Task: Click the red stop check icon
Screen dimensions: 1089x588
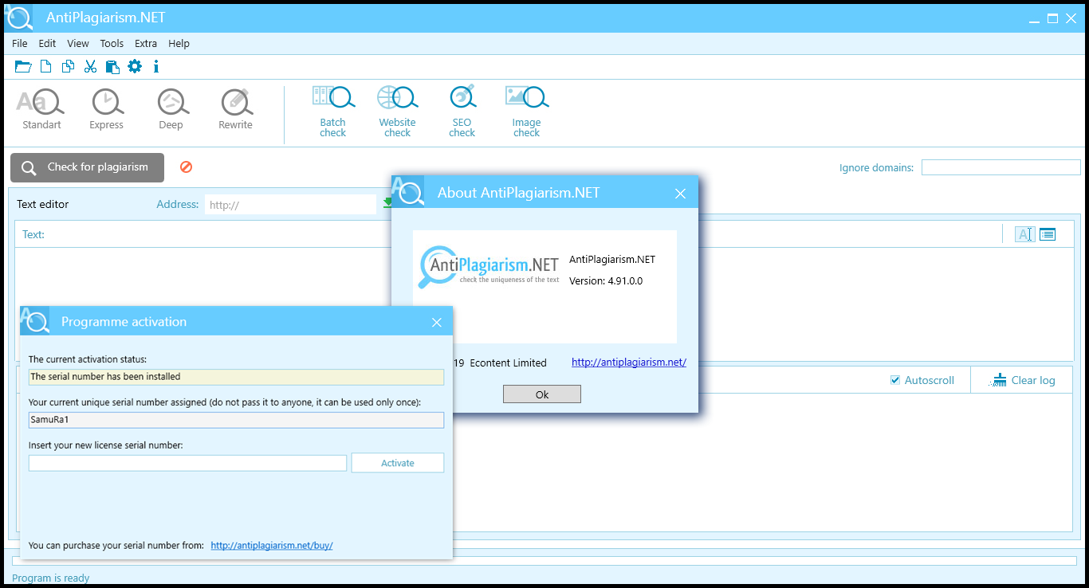Action: [186, 167]
